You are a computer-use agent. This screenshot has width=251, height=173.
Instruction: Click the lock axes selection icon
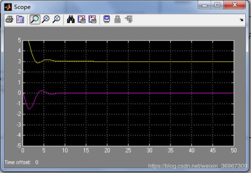[x=117, y=20]
